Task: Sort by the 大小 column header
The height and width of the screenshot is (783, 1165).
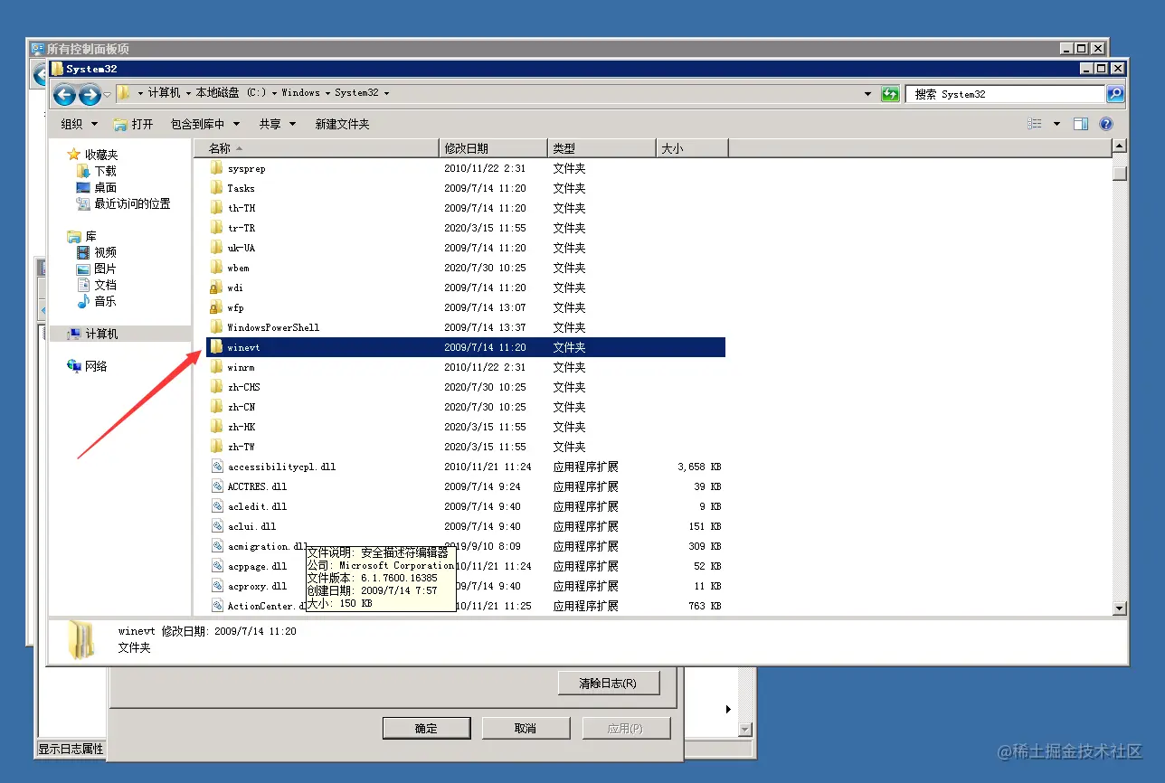Action: pos(692,148)
